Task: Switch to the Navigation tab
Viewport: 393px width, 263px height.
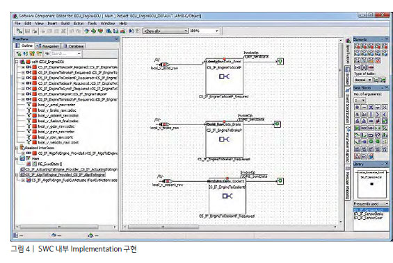Action: [48, 46]
